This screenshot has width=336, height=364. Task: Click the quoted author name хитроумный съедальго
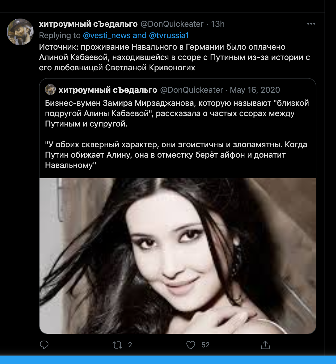(x=108, y=90)
